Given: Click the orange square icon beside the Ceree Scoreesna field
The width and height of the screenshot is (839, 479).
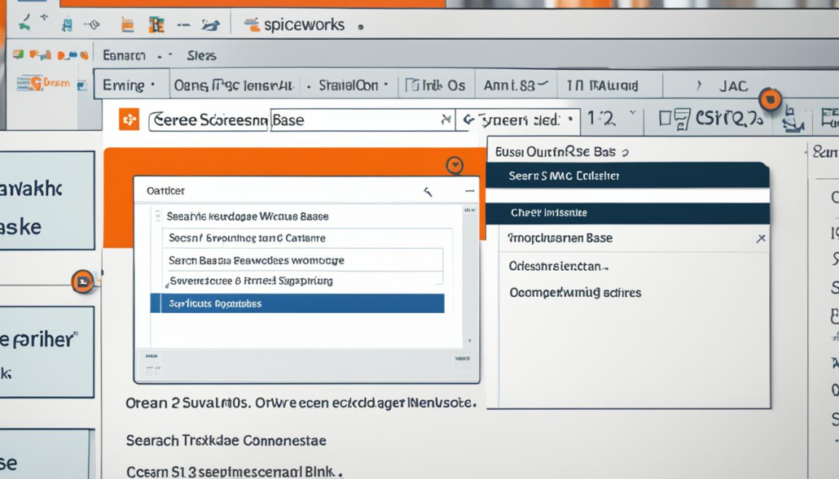Looking at the screenshot, I should pyautogui.click(x=129, y=120).
